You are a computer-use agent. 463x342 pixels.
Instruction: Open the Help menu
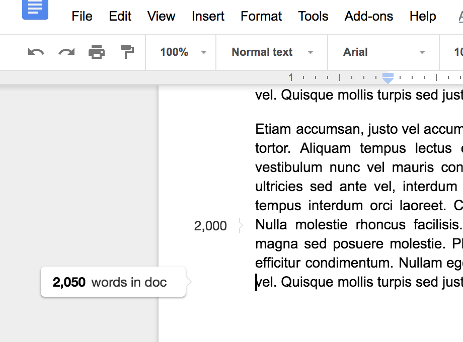[x=423, y=16]
